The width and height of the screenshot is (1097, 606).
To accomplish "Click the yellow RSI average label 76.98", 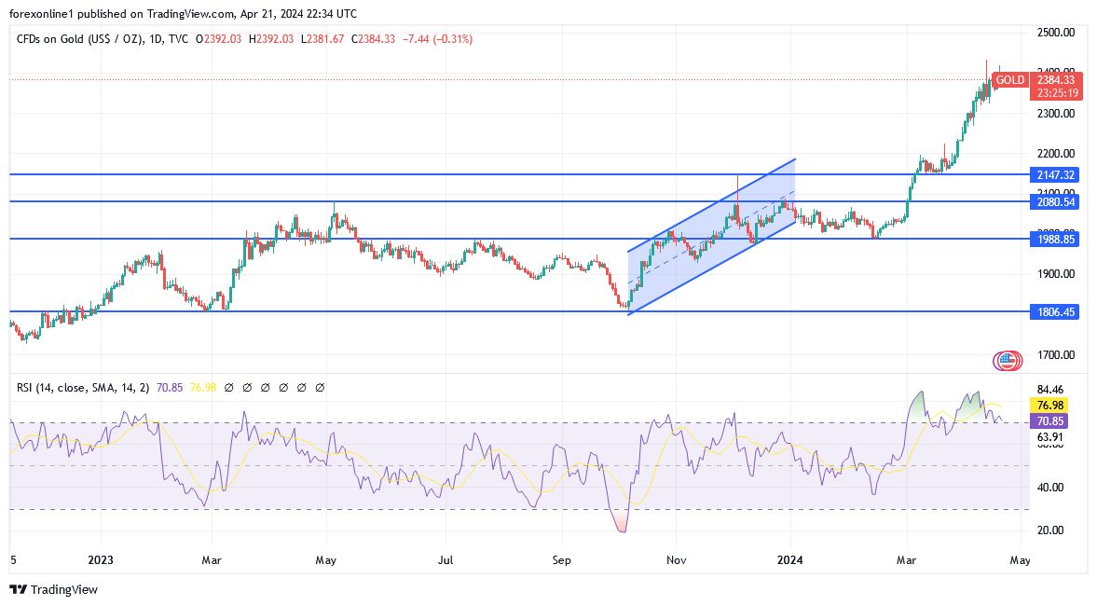I will click(x=1049, y=406).
